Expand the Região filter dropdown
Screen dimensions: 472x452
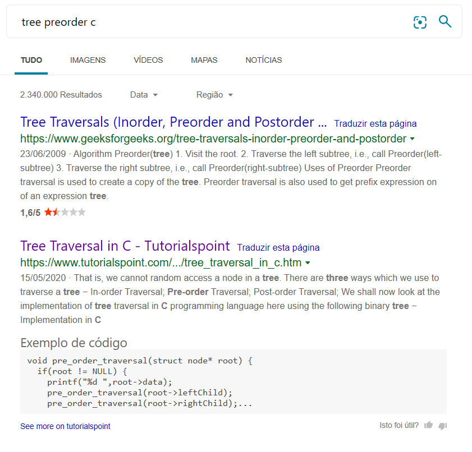214,95
